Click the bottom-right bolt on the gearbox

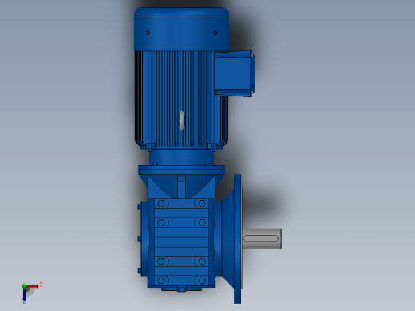point(202,281)
